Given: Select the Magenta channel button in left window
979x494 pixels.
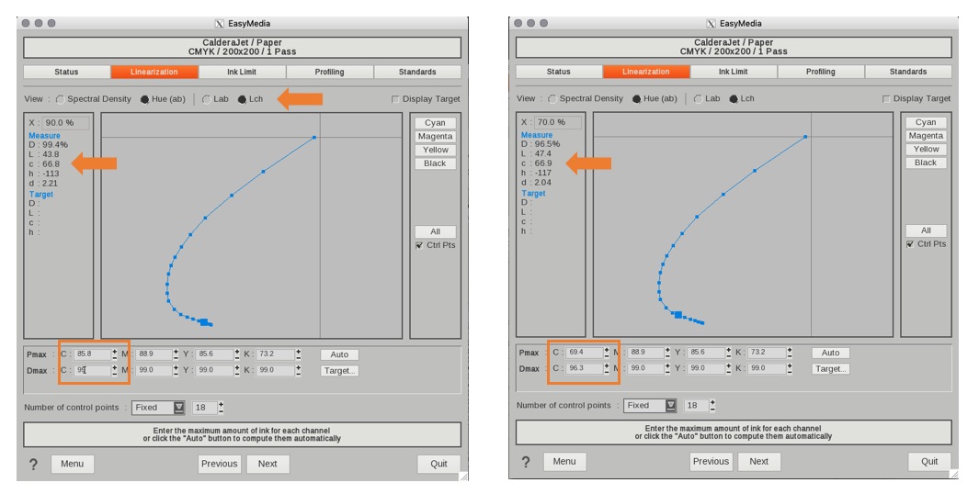Looking at the screenshot, I should pyautogui.click(x=435, y=137).
